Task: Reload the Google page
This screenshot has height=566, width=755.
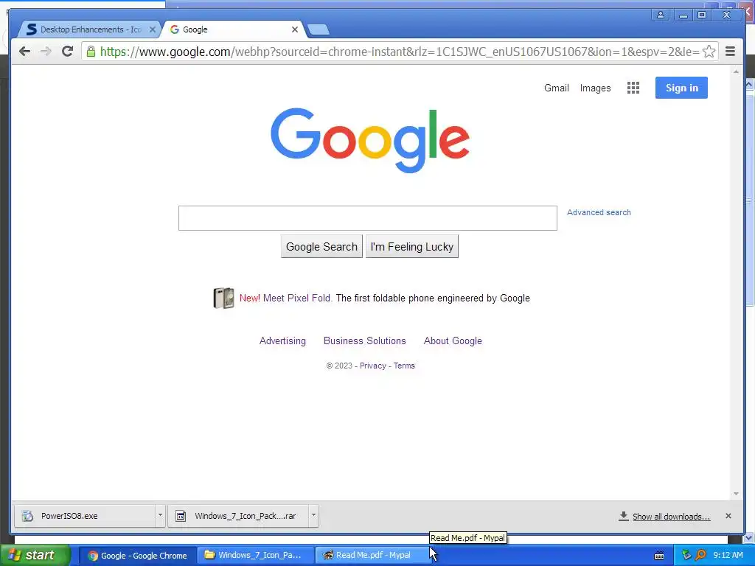Action: click(x=67, y=51)
